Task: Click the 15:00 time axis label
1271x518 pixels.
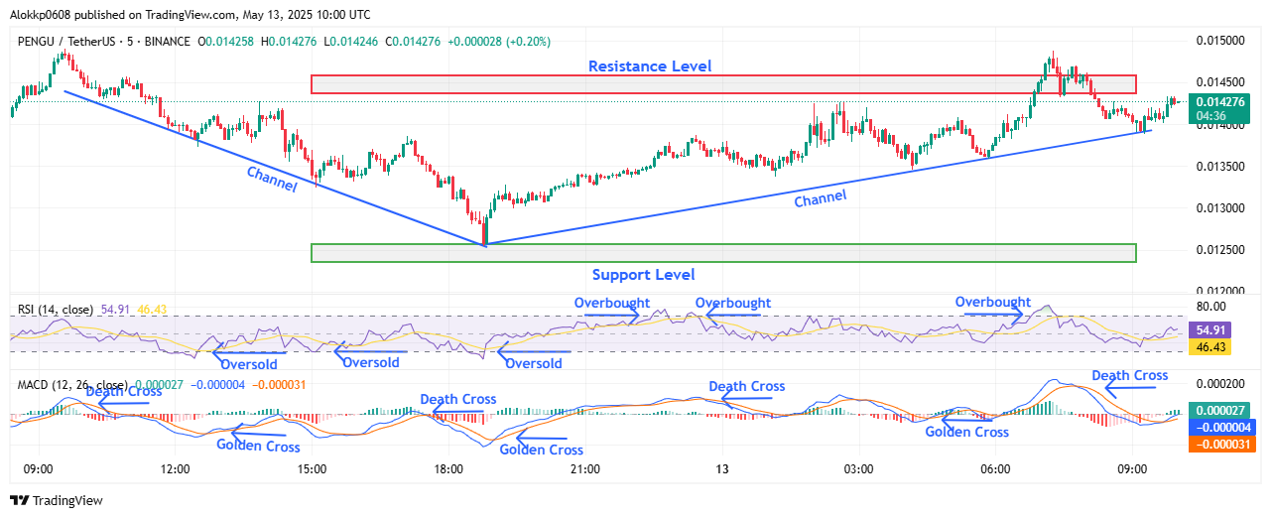Action: [313, 469]
